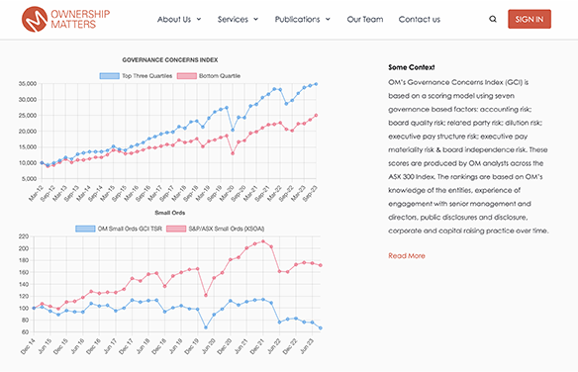Click the Top Three Quartiles legend label
Image resolution: width=578 pixels, height=372 pixels.
pyautogui.click(x=147, y=76)
